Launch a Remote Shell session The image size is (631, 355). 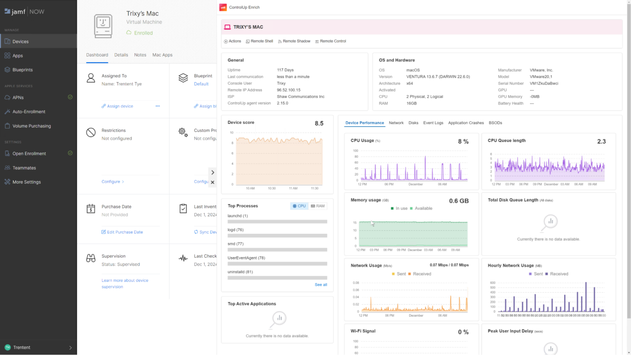(259, 41)
